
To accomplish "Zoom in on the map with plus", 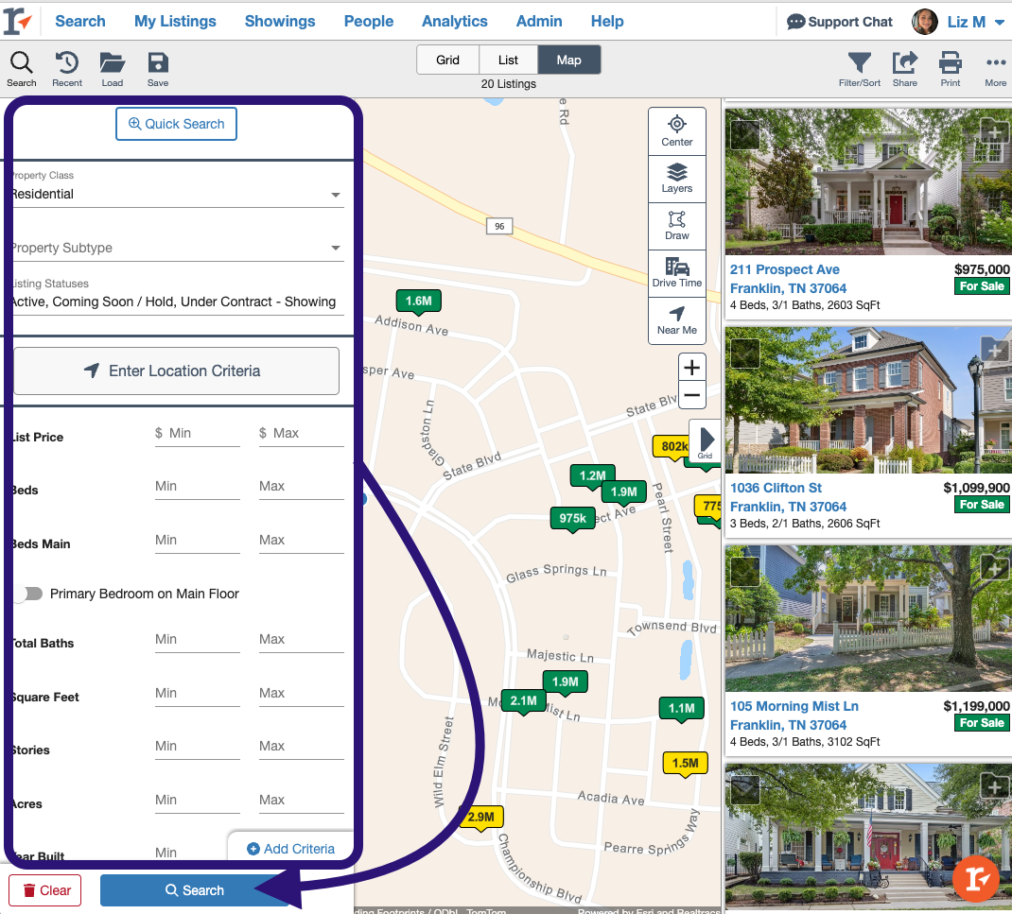I will tap(692, 368).
